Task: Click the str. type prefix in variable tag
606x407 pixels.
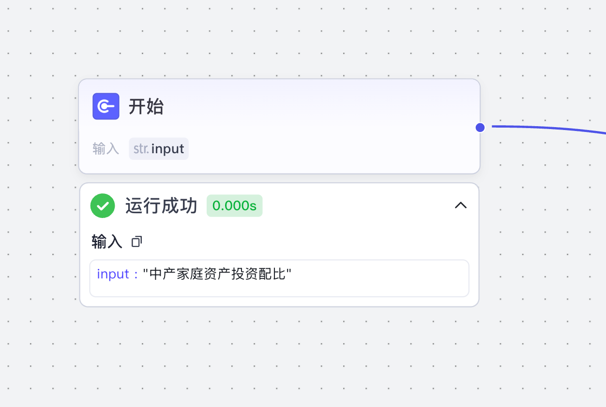Action: click(x=141, y=149)
